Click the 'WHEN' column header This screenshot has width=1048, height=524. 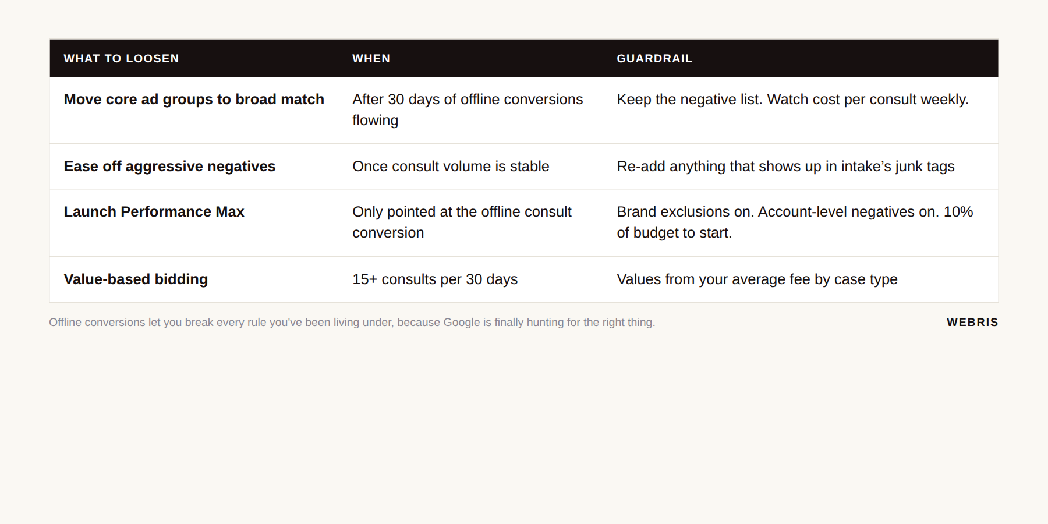pos(371,59)
